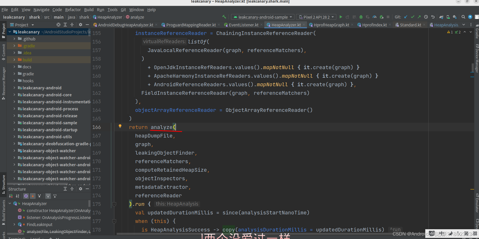Collapse all in Project panel header
The image size is (479, 239).
coord(72,25)
